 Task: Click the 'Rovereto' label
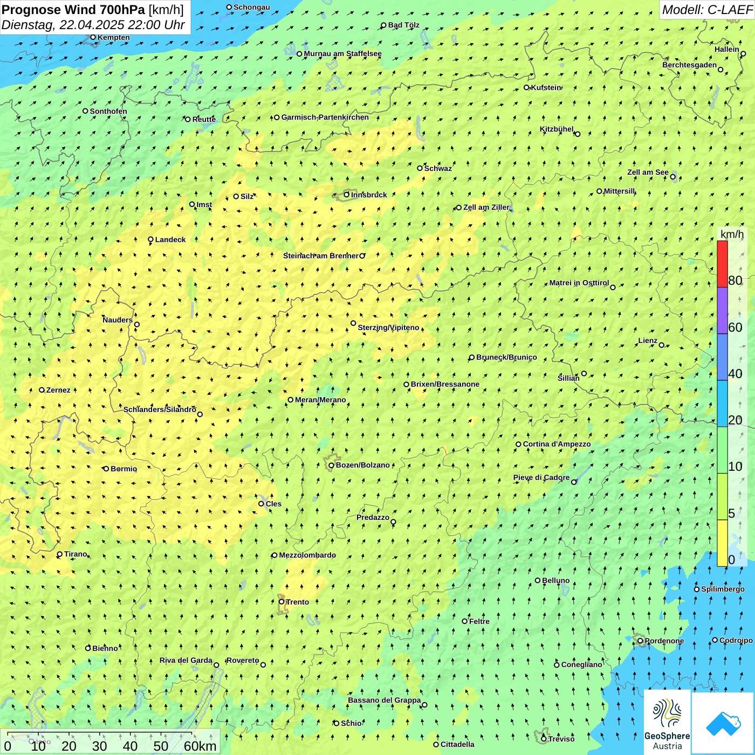coord(243,660)
